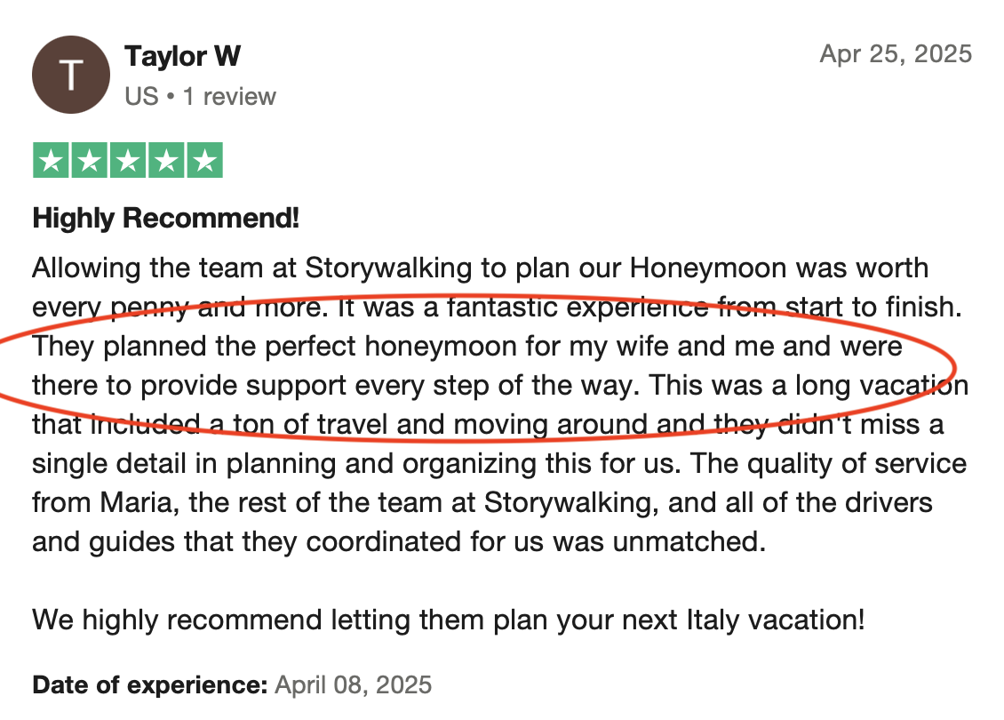Click the April 08, 2025 experience date

click(x=354, y=685)
